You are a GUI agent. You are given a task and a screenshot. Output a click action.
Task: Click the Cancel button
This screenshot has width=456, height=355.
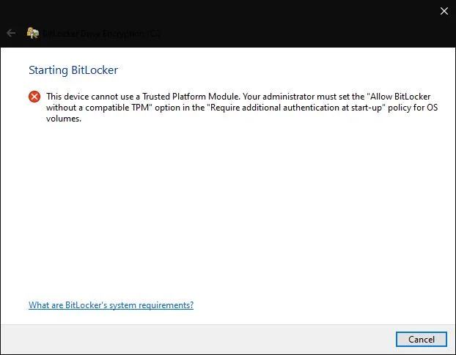point(421,339)
